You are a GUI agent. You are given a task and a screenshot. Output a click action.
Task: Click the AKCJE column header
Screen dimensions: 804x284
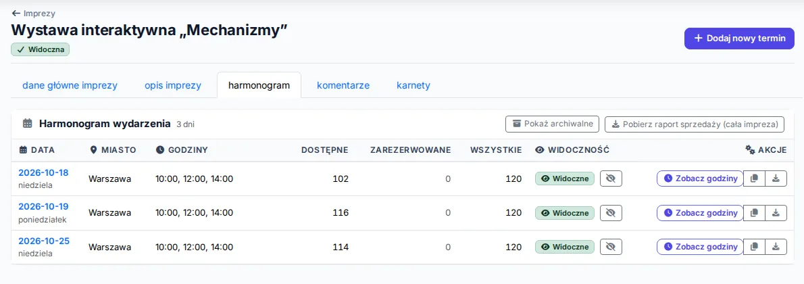[765, 150]
